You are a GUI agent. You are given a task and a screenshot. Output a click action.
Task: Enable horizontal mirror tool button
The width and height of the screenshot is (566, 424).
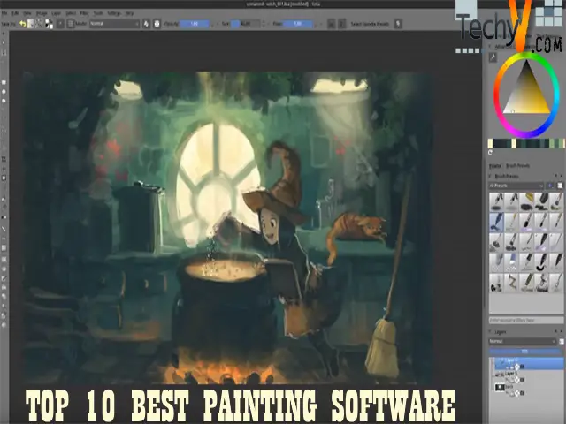point(331,24)
